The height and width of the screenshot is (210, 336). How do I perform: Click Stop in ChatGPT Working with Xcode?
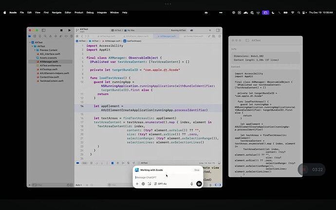(x=197, y=170)
